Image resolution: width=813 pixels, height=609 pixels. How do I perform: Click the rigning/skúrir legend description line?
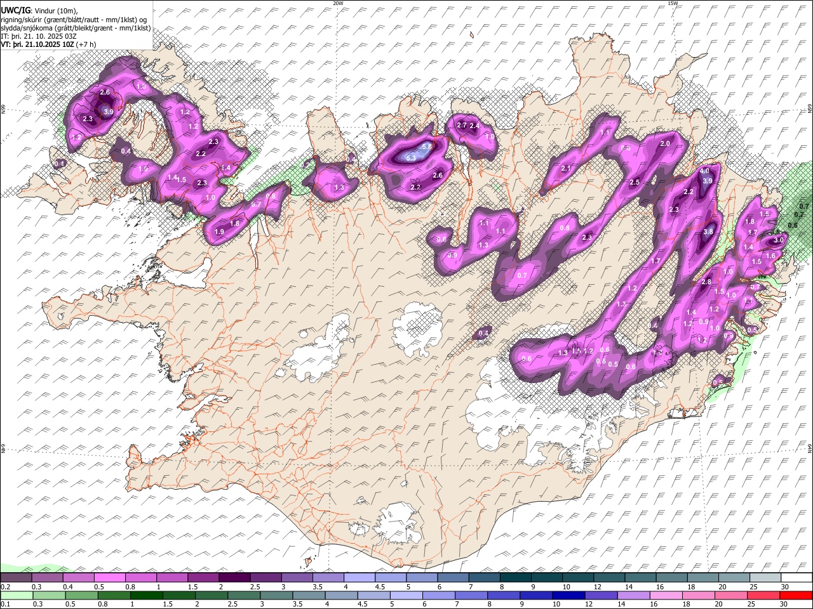click(74, 19)
